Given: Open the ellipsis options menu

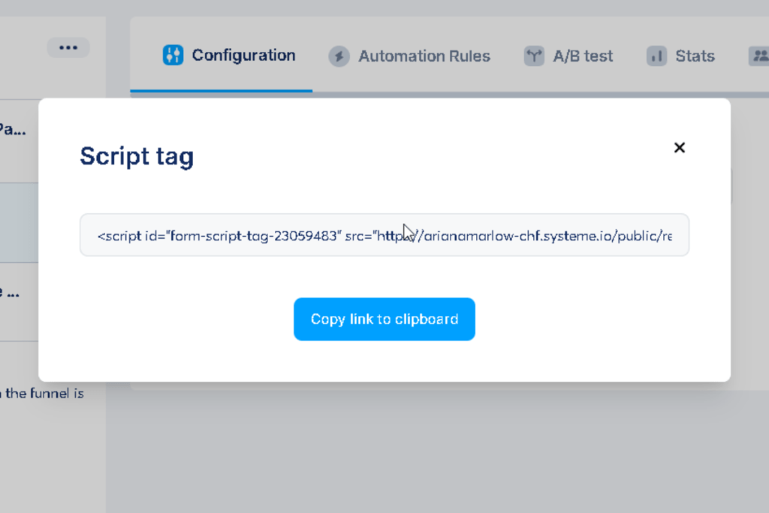Looking at the screenshot, I should click(x=68, y=47).
